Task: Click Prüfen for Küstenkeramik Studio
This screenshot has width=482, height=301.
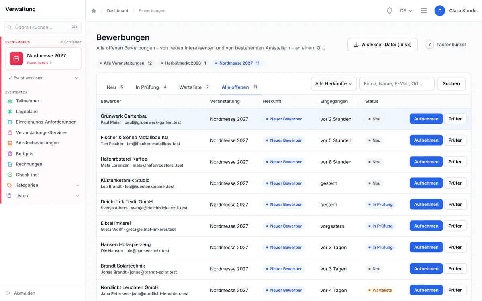Action: [x=455, y=183]
